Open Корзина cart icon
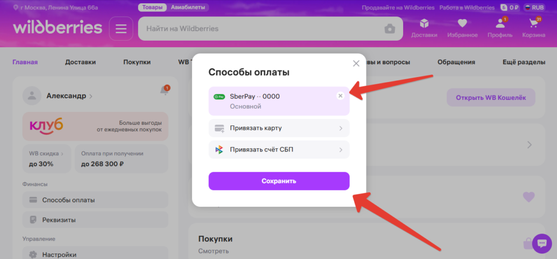 click(x=534, y=28)
